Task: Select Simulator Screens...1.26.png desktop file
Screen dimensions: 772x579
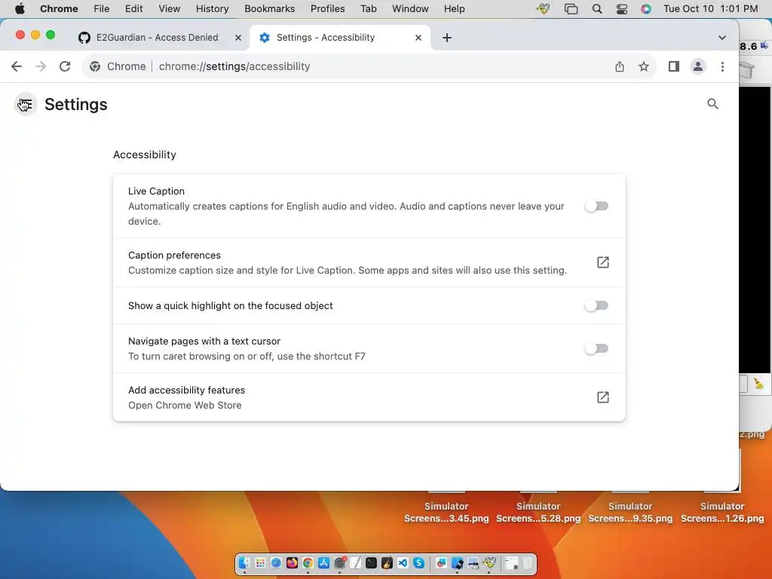Action: pyautogui.click(x=722, y=512)
